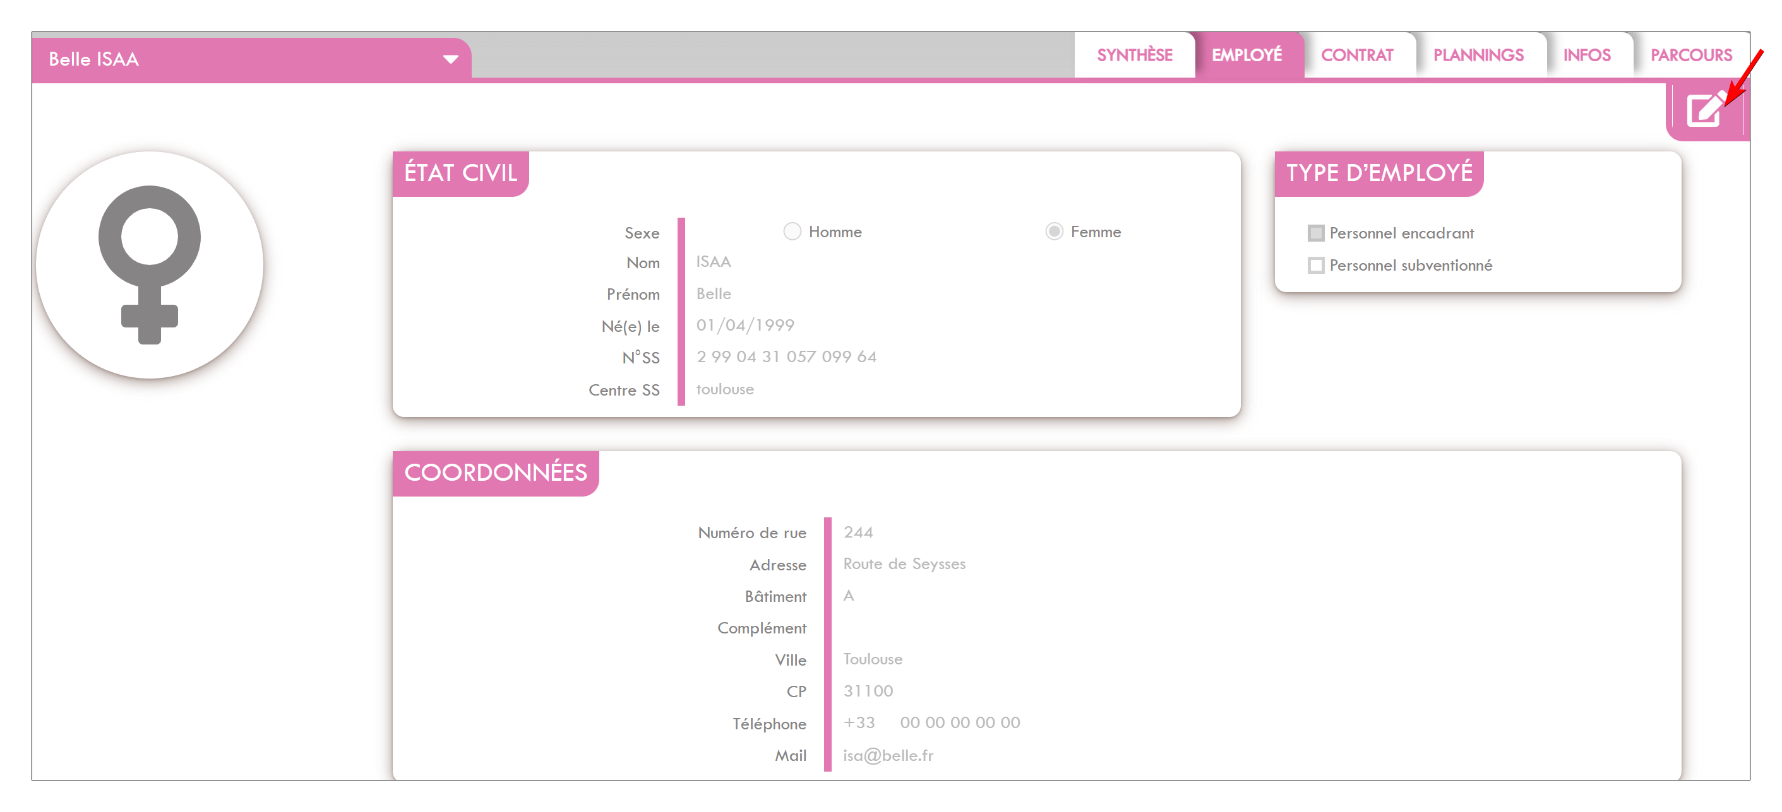The height and width of the screenshot is (812, 1782).
Task: Select the INFOS tab
Action: click(x=1587, y=56)
